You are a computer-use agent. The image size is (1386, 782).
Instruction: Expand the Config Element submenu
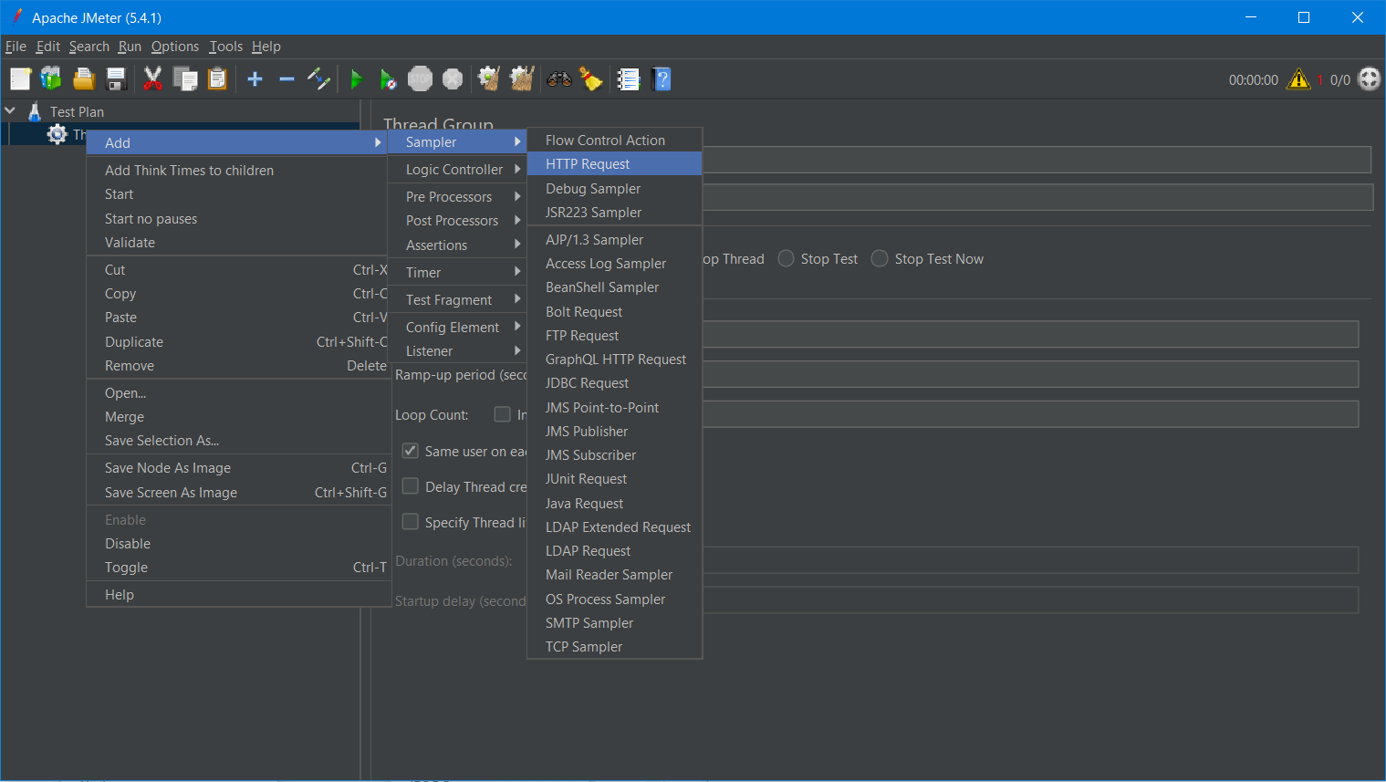[x=458, y=328]
